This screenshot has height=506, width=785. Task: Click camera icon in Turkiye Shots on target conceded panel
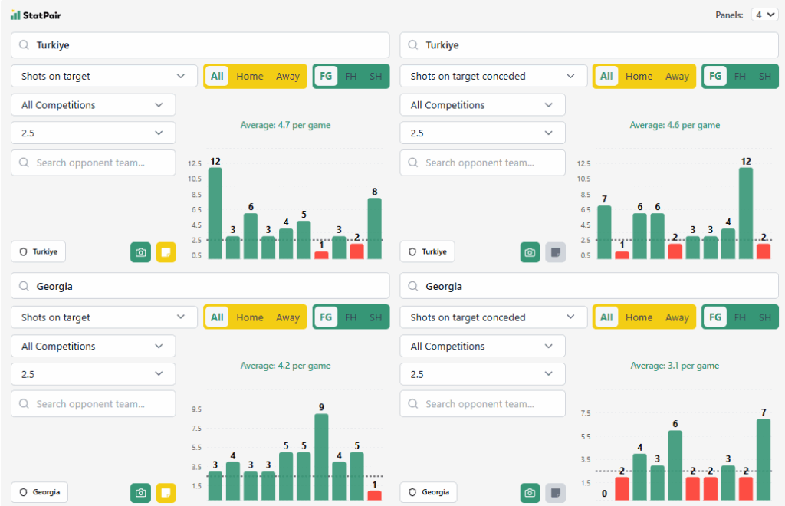click(530, 252)
